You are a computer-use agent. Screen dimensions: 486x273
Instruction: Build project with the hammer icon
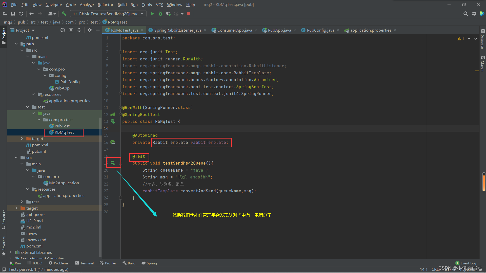[x=64, y=14]
